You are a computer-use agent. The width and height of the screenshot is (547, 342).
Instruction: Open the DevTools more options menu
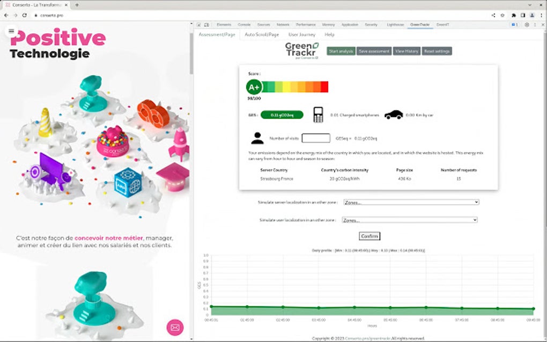tap(535, 25)
